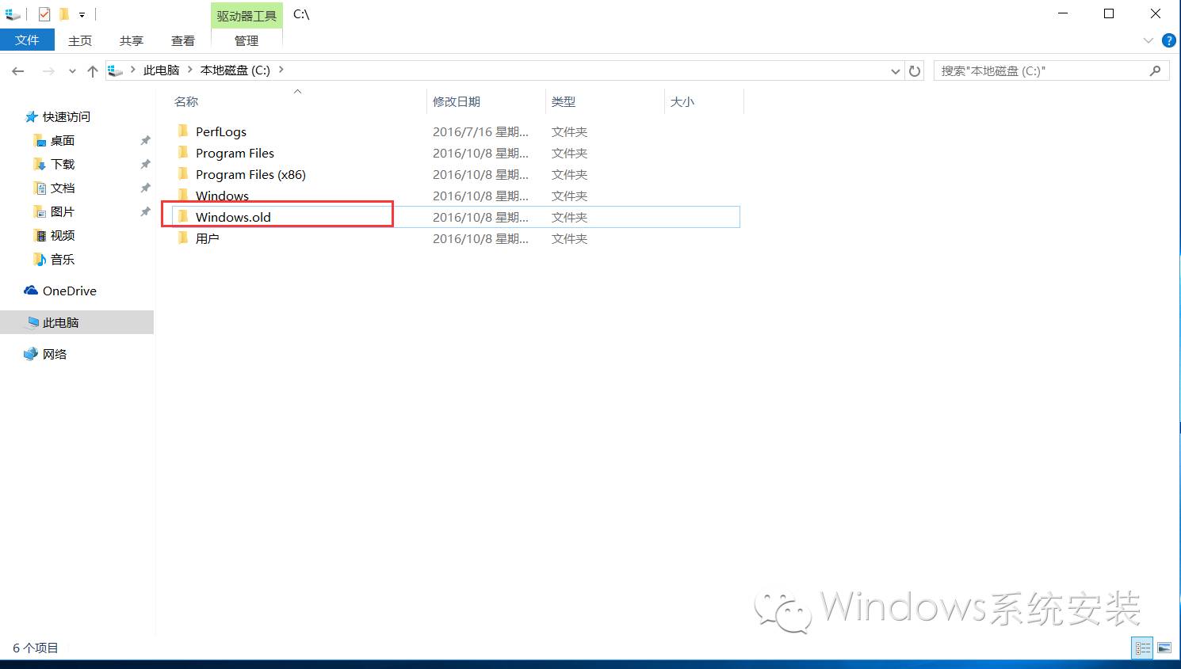The image size is (1181, 669).
Task: Click the forward navigation arrow
Action: tap(48, 71)
